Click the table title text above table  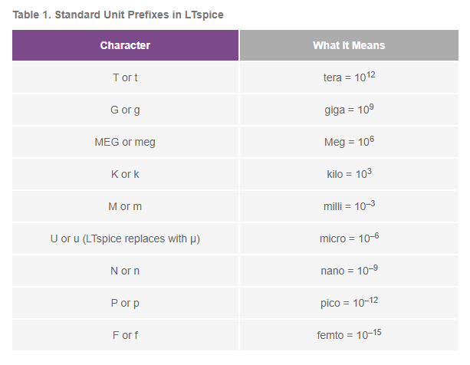(118, 15)
